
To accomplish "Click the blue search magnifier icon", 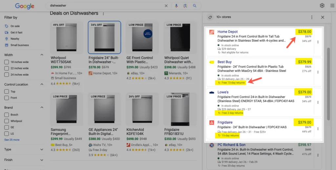I will click(x=195, y=6).
